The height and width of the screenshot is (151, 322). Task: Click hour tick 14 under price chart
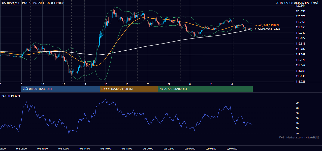pos(85,84)
